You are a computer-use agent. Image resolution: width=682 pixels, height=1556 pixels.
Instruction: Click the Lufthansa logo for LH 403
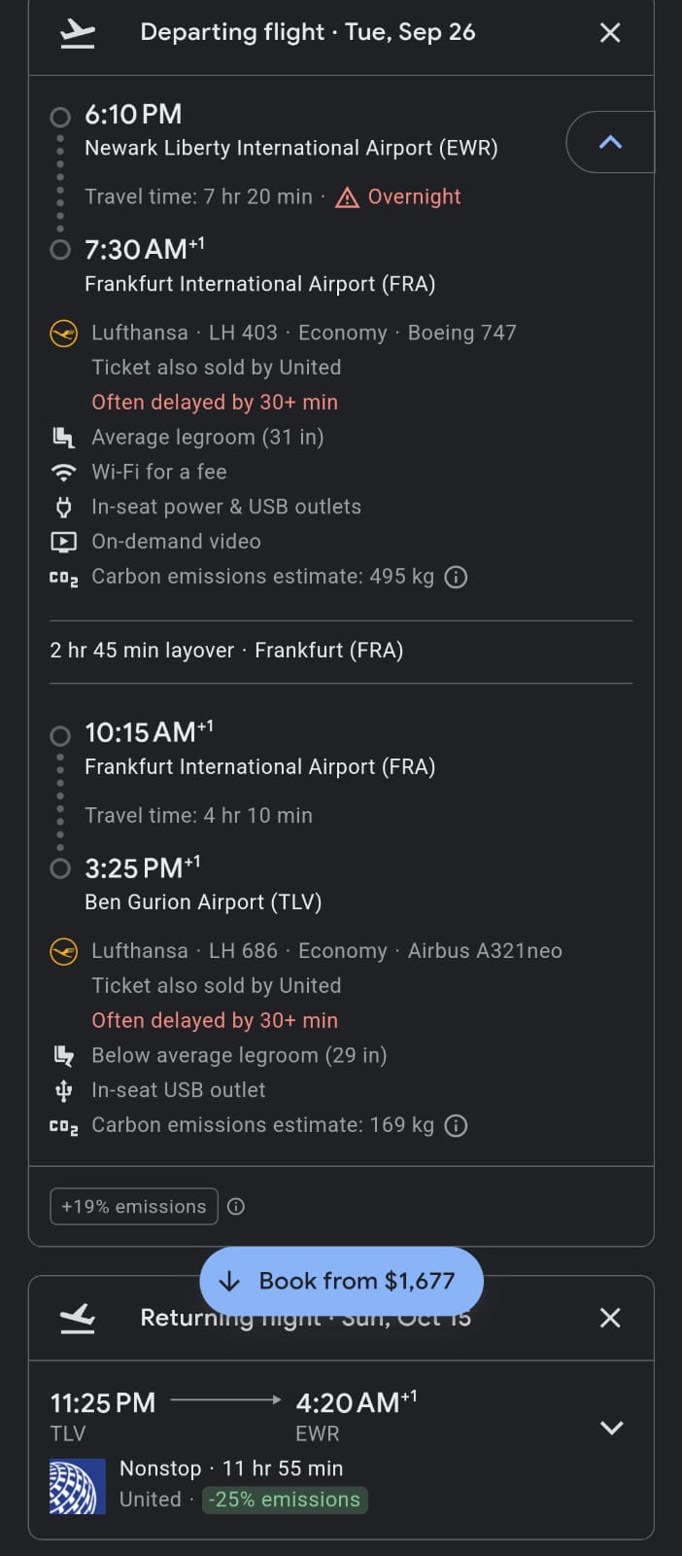pos(64,334)
